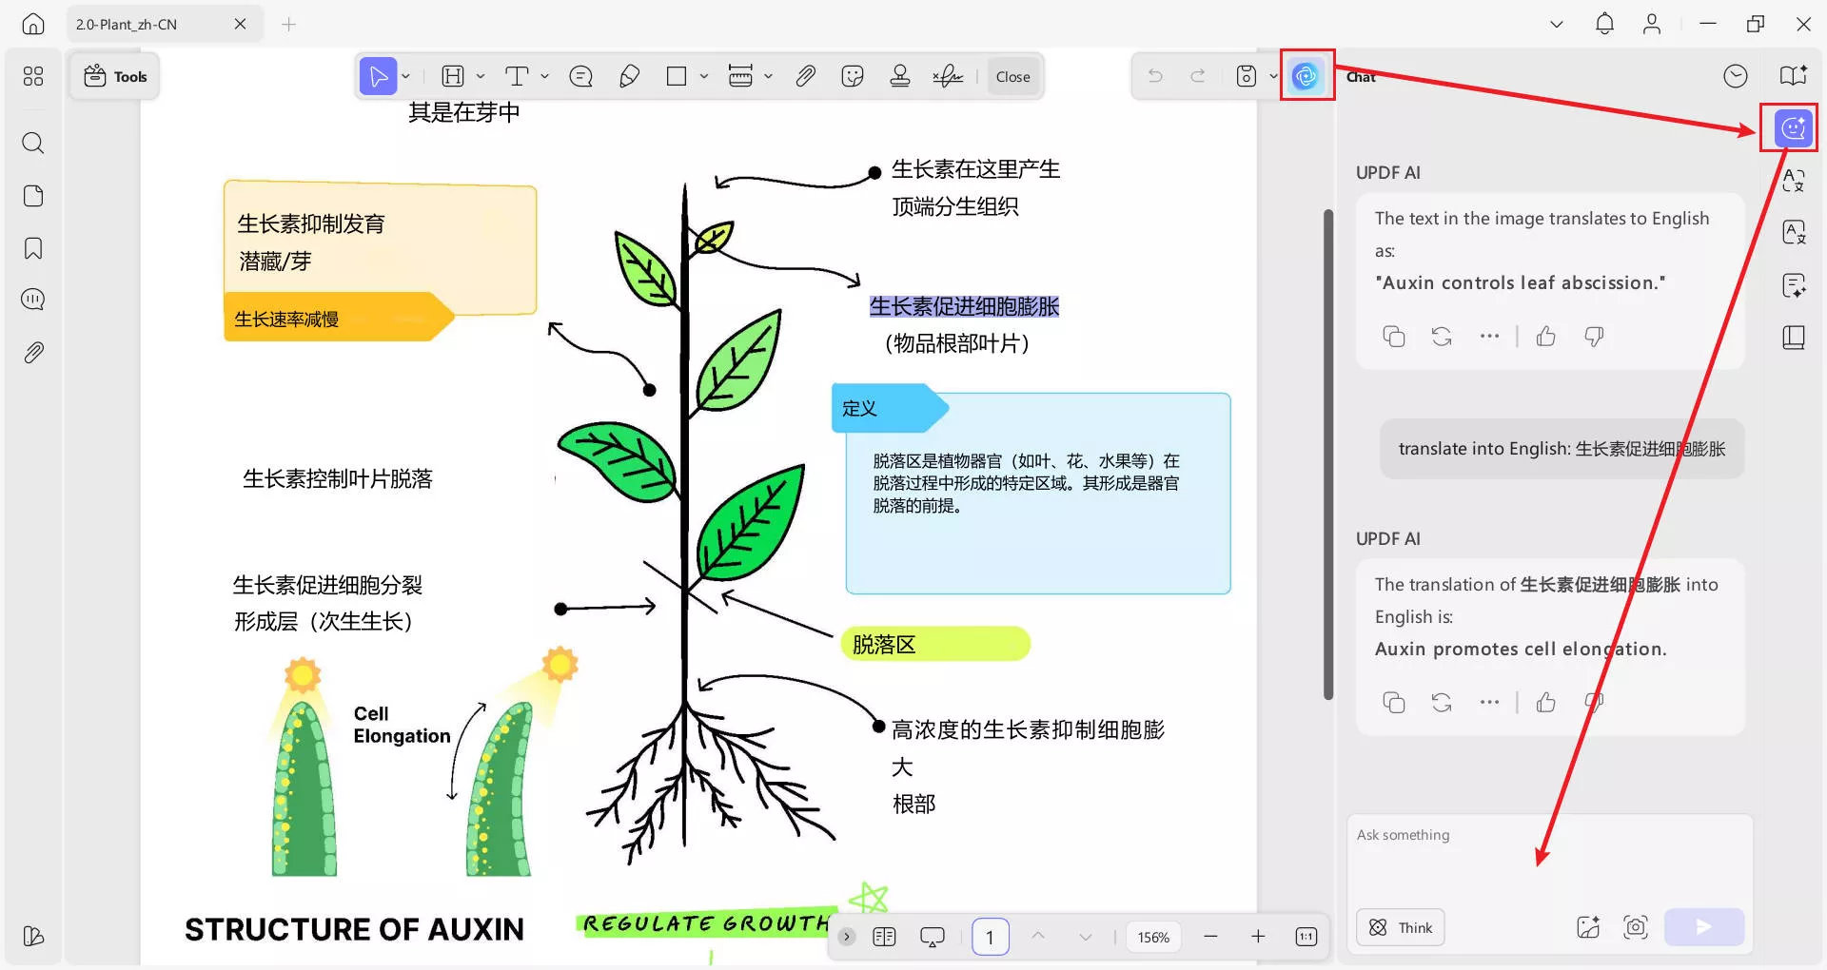Switch to AI chat mode icon

[x=1793, y=127]
